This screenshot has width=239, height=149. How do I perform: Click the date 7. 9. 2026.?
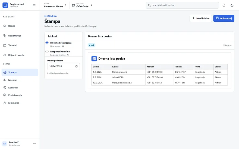(x=98, y=77)
